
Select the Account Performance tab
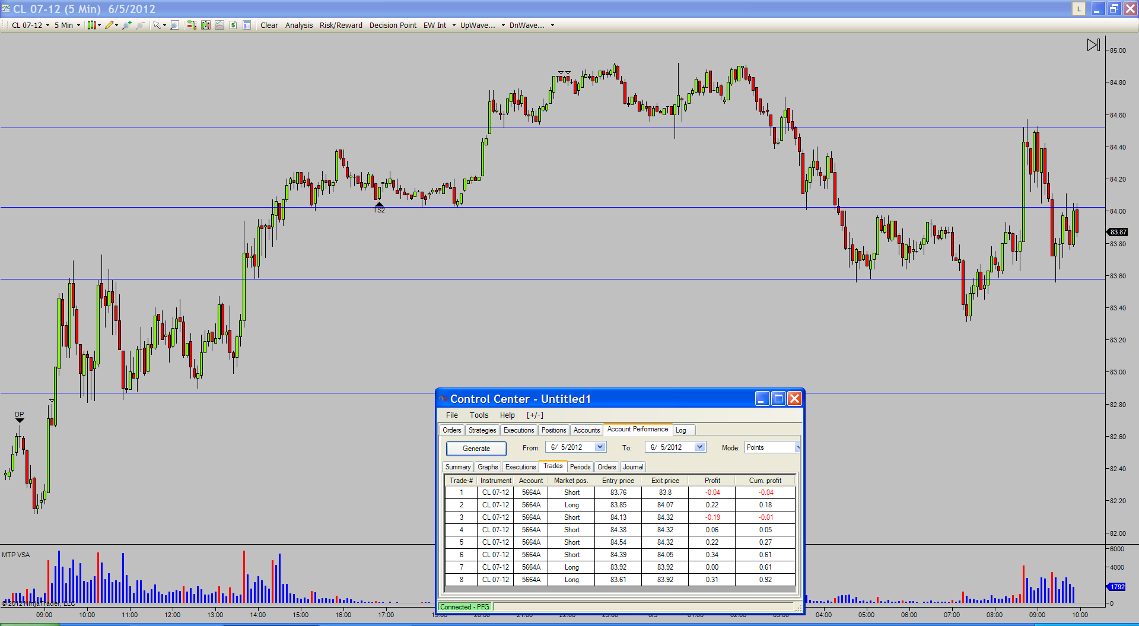tap(638, 429)
